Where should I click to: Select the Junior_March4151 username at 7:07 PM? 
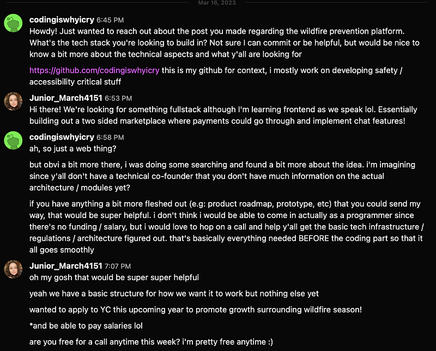coord(66,266)
